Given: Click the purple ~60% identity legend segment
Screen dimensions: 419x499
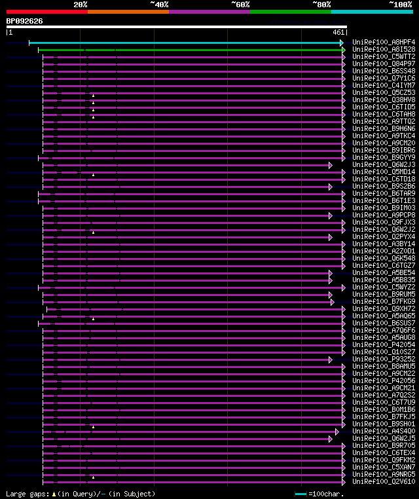Looking at the screenshot, I should point(209,12).
